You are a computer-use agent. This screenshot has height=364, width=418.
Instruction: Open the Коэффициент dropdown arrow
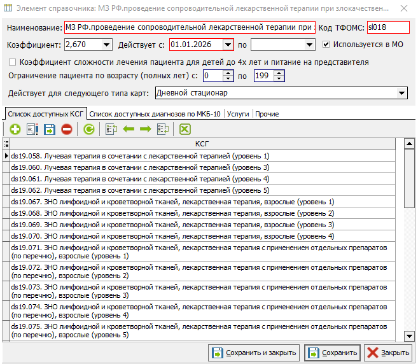tap(106, 45)
